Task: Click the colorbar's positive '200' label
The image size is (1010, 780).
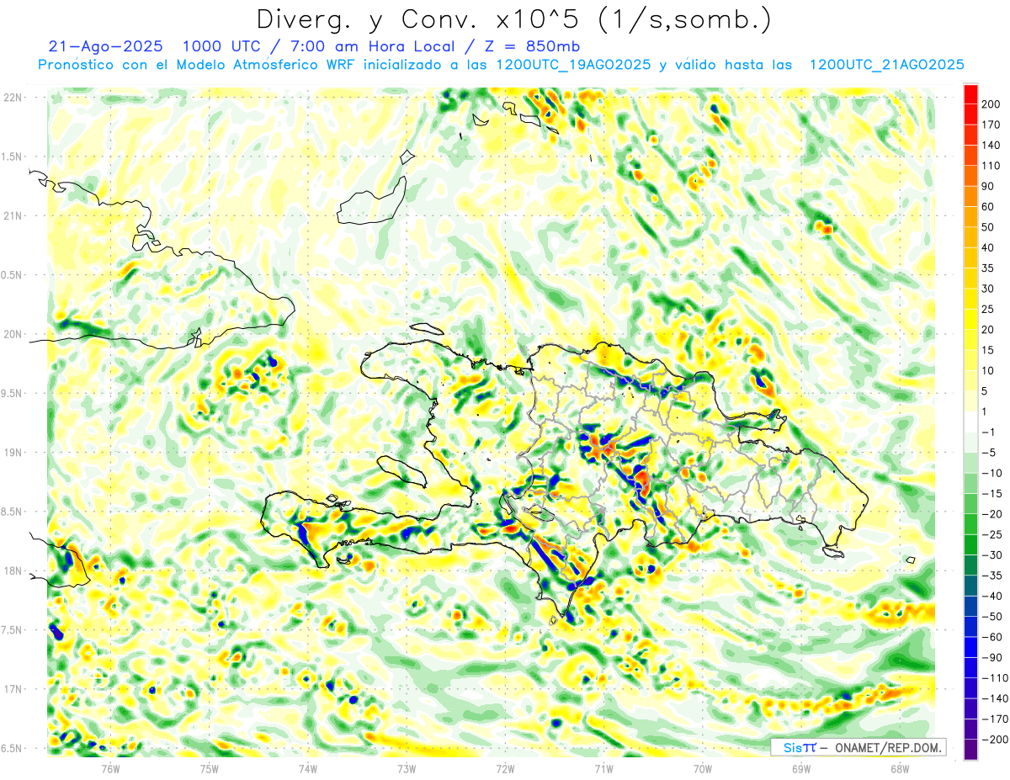Action: click(992, 103)
